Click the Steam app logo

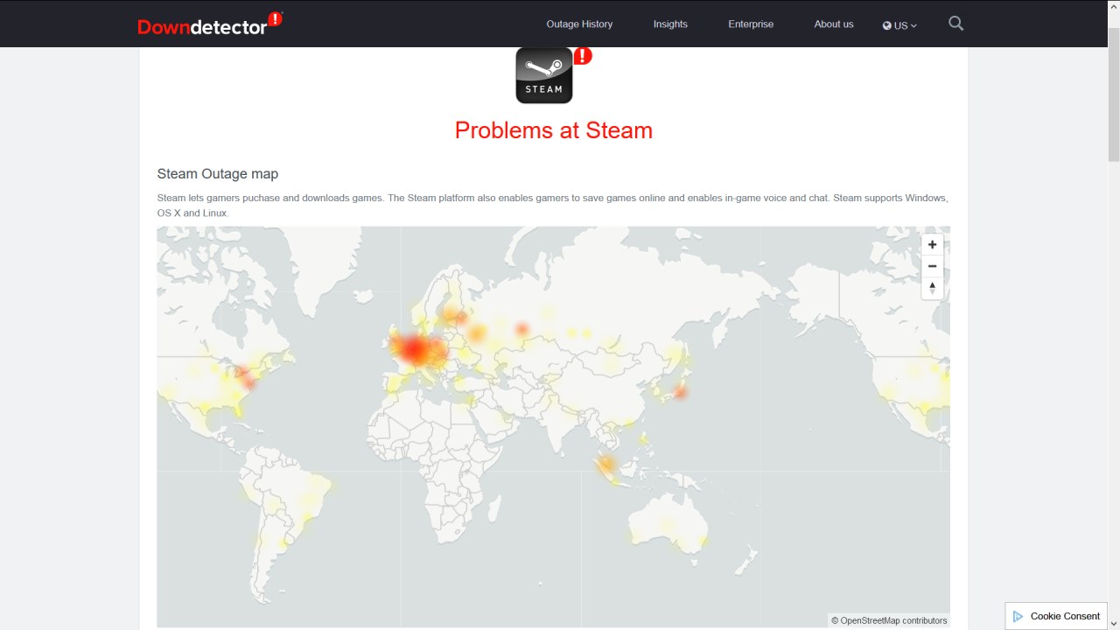[544, 75]
